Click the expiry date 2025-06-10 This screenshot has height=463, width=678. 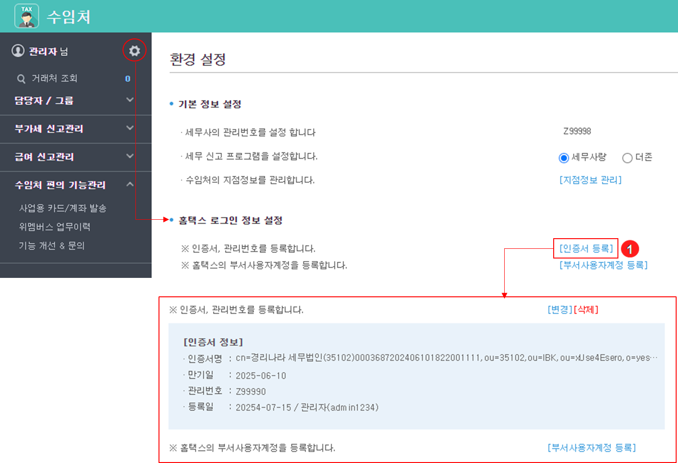click(x=261, y=376)
